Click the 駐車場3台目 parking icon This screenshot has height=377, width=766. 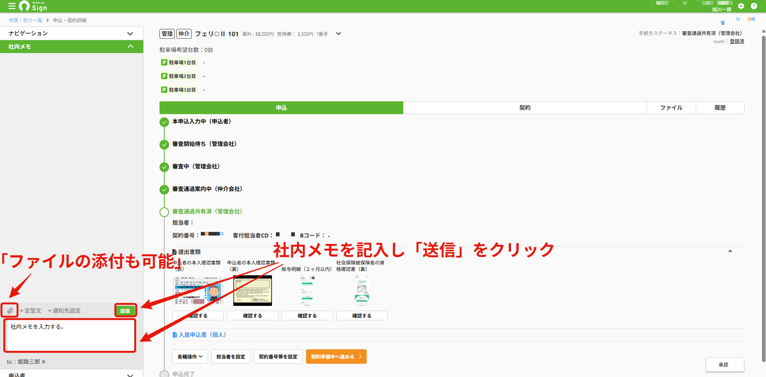164,90
